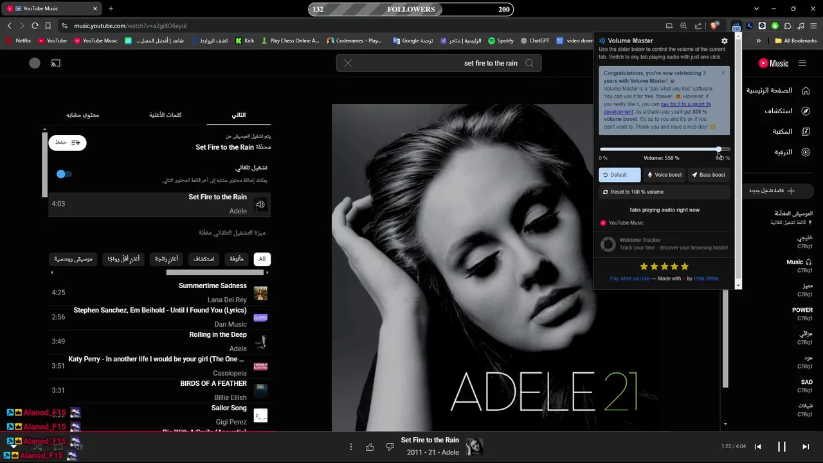Switch to the محتوى مشابه (Related) tab

[82, 115]
